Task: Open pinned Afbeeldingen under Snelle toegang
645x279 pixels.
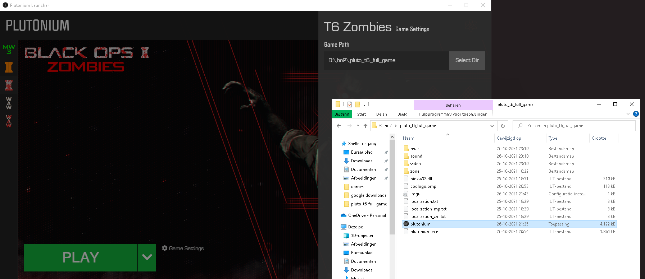Action: coord(364,178)
